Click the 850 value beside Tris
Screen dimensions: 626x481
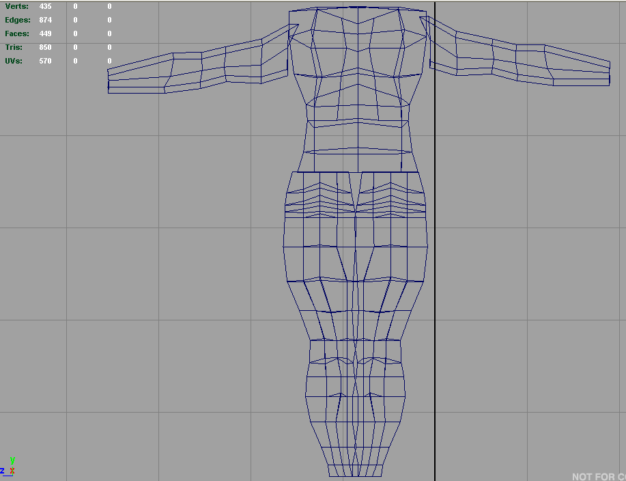point(46,47)
